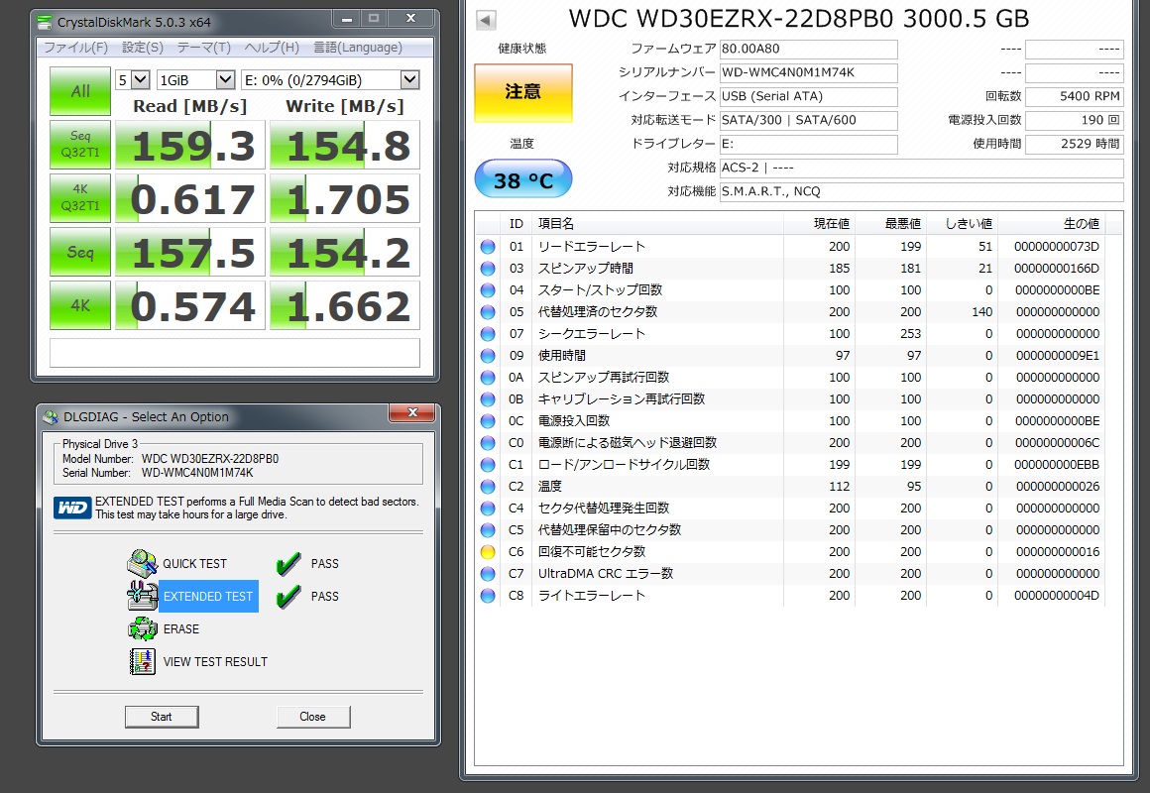Click the status dot for 01 リードエラーレート
This screenshot has height=793, width=1150.
coord(488,247)
